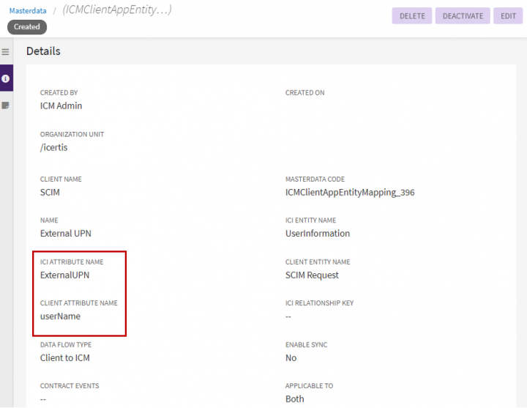
Task: Click the External UPN name value
Action: [x=66, y=234]
